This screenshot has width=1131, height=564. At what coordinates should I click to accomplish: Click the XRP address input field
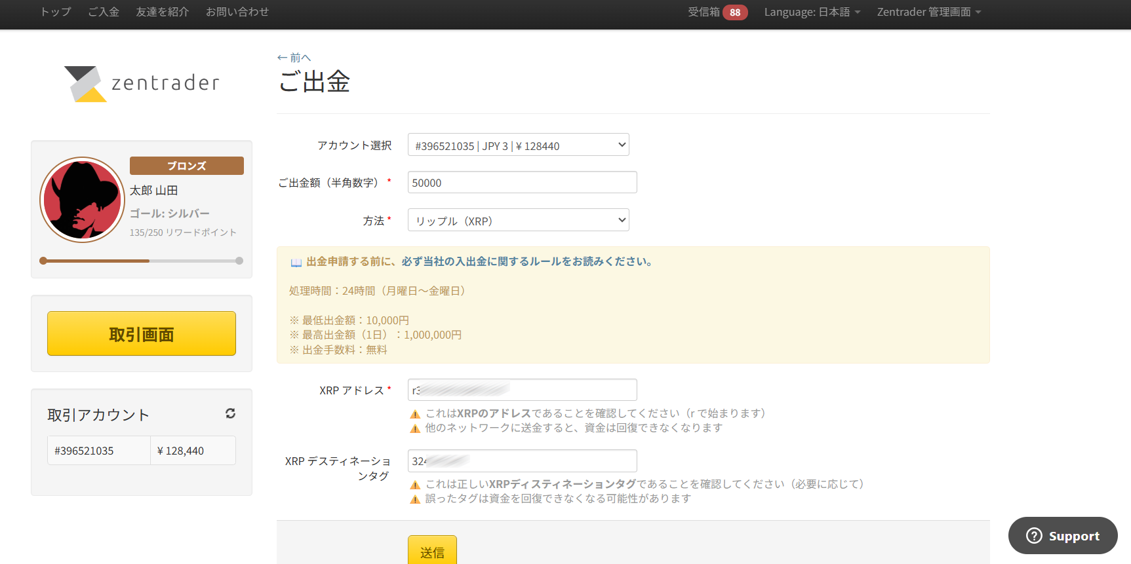point(523,390)
